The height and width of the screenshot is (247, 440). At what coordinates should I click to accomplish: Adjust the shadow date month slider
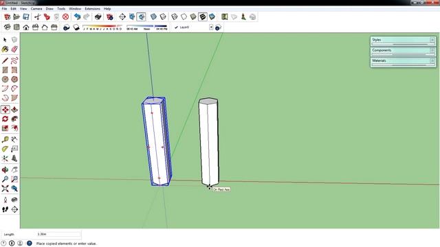point(102,27)
